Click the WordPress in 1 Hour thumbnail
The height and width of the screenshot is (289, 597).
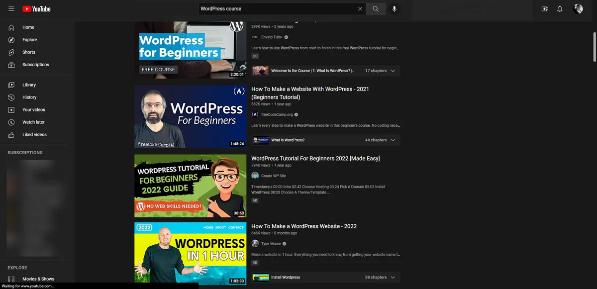tap(190, 253)
